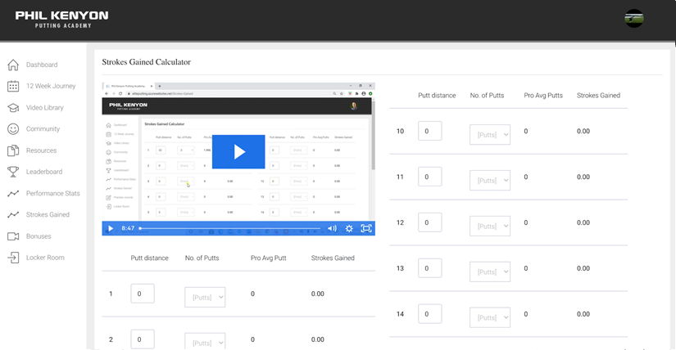Open the Dashboard menu item
The image size is (676, 350).
point(42,65)
